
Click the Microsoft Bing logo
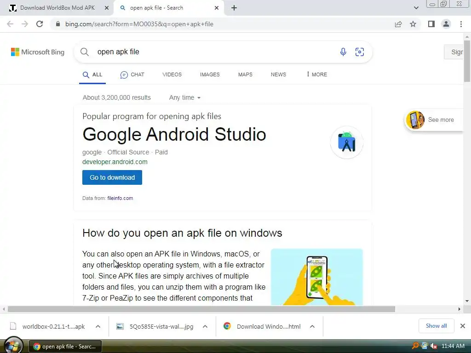(38, 52)
